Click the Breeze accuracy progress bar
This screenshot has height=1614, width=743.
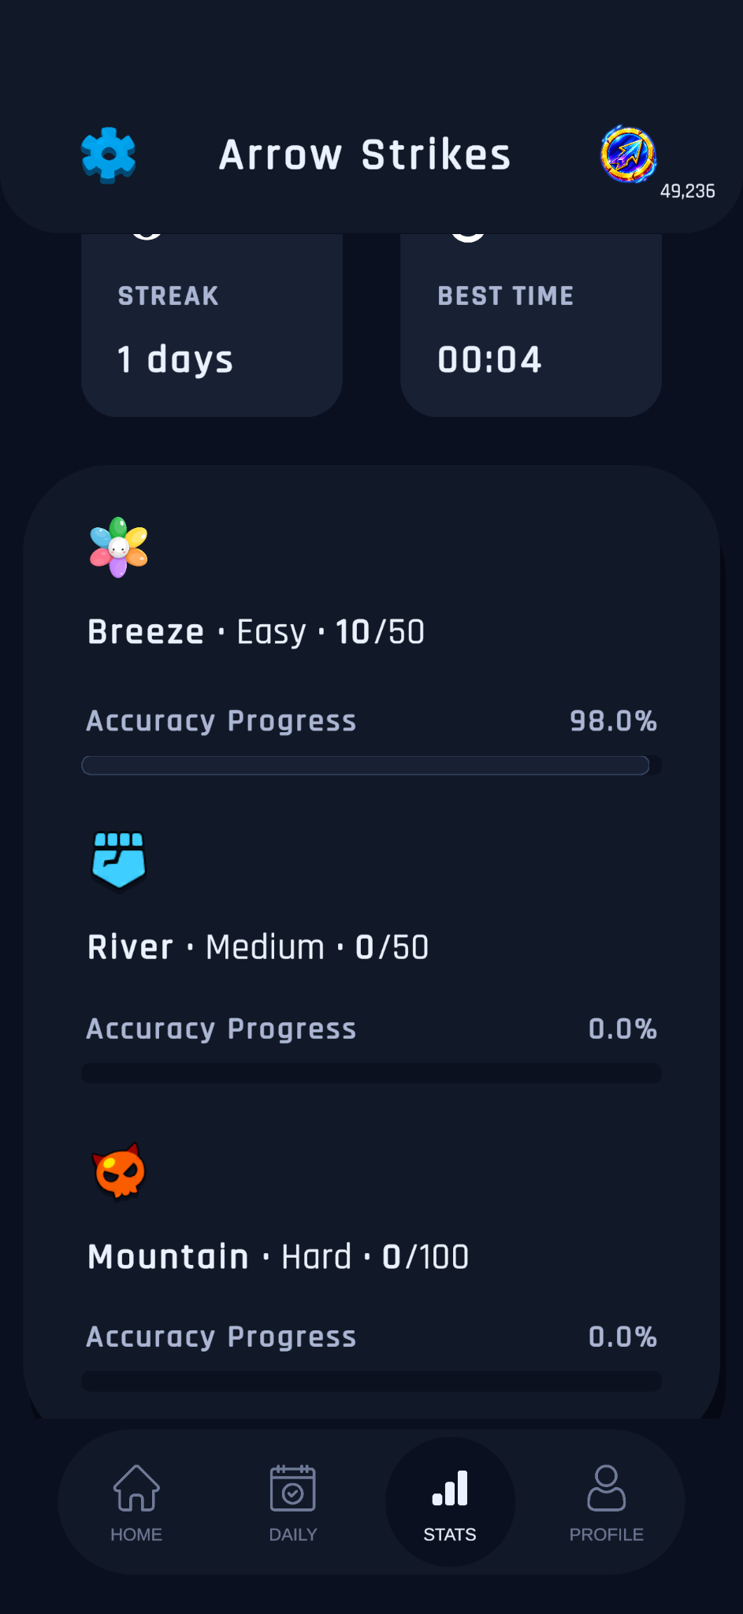point(371,765)
